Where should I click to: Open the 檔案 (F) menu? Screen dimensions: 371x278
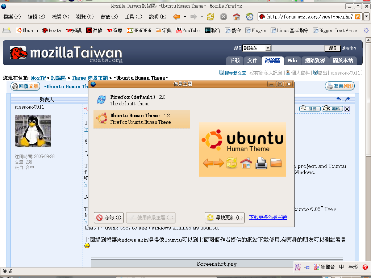12,17
